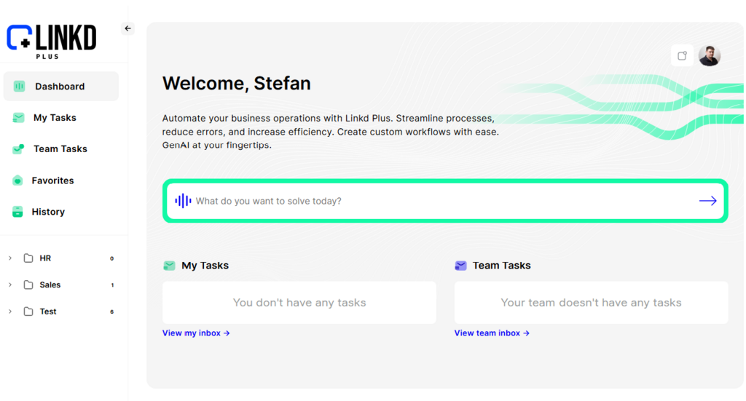Focus the 'What do you want to solve today?' field
Viewport: 746px width, 401px height.
pos(437,201)
